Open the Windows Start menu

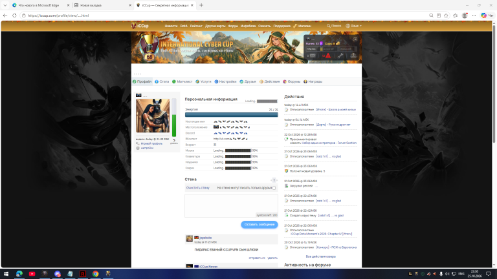point(6,274)
